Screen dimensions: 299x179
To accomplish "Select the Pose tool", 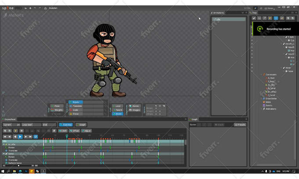I will click(x=57, y=106).
